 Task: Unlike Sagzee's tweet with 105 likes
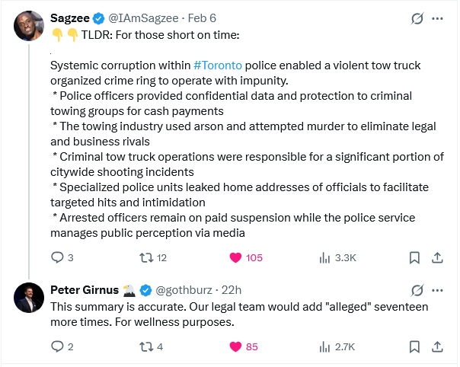coord(235,257)
